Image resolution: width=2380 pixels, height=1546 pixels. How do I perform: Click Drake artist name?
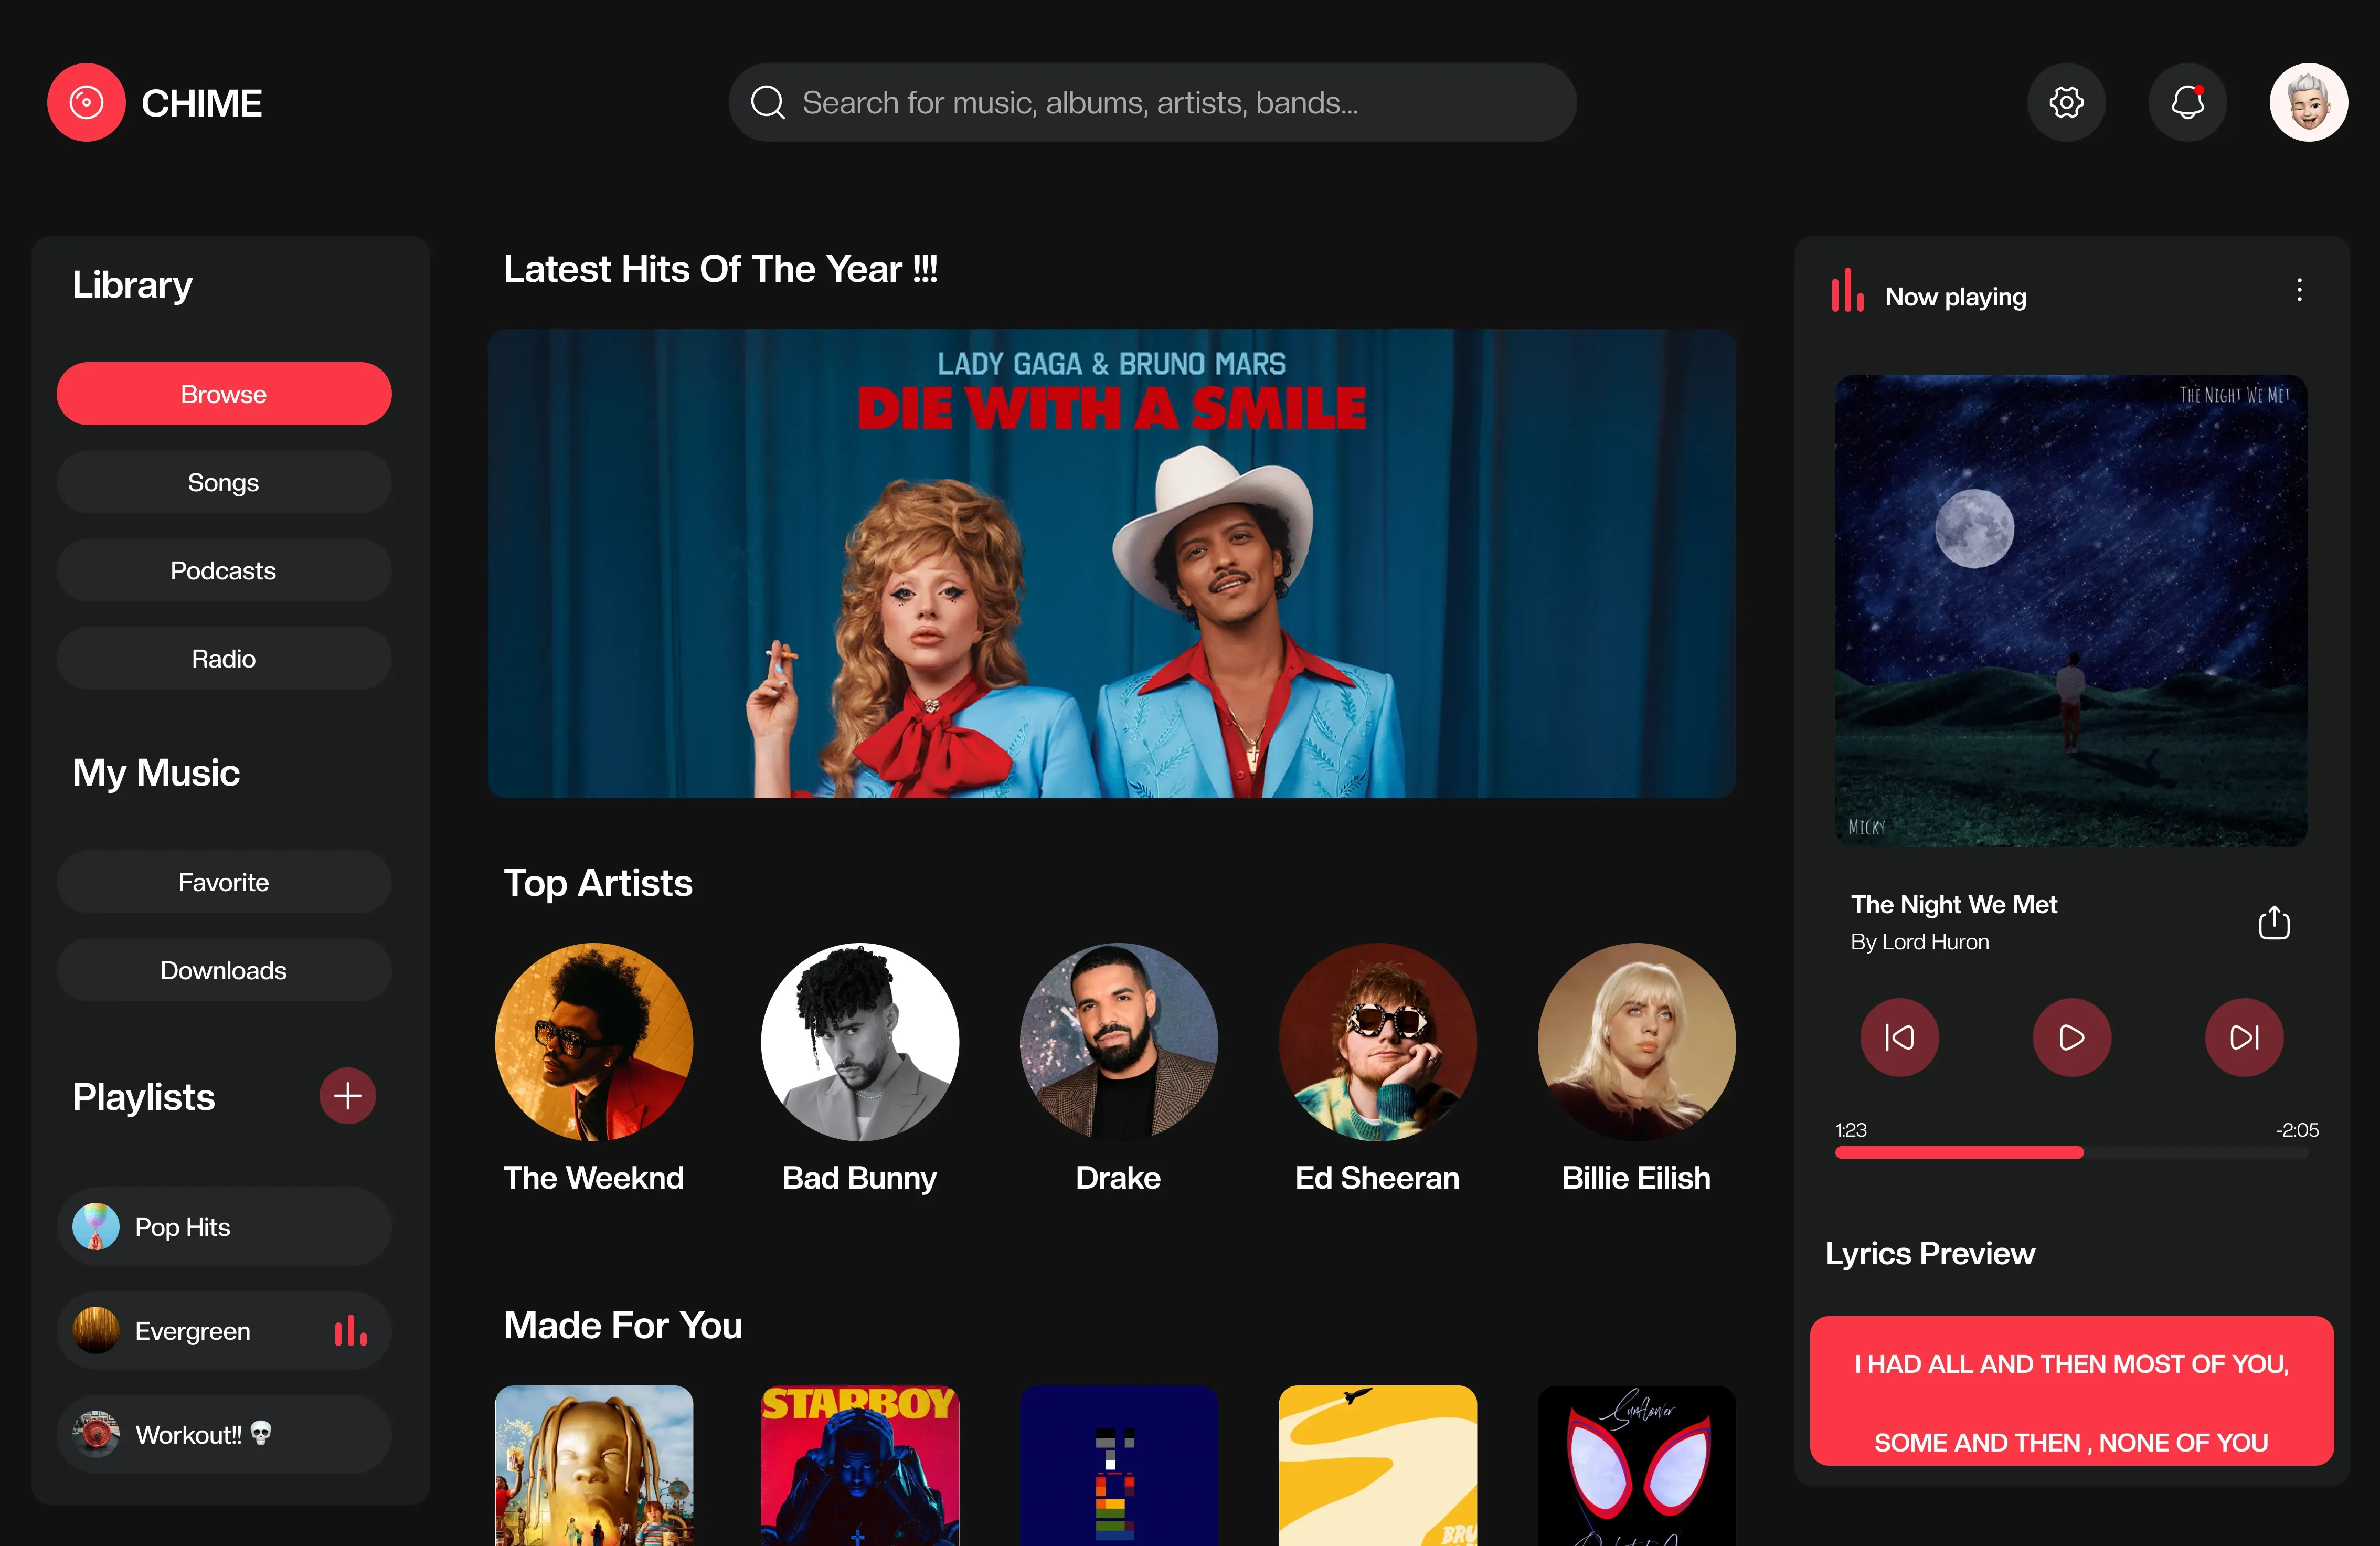pyautogui.click(x=1118, y=1178)
